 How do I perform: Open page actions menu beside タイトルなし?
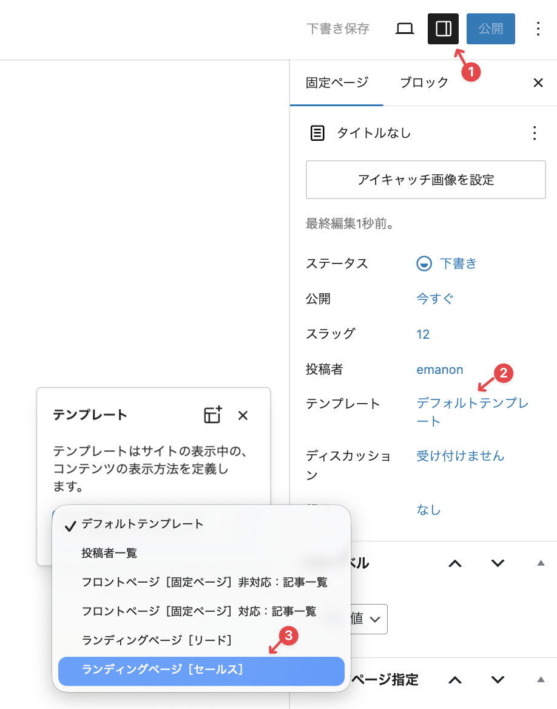(x=534, y=133)
